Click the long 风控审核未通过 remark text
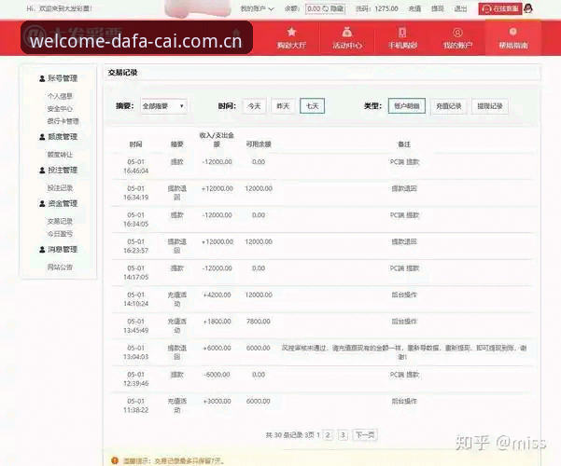Viewport: 561px width, 466px height. (x=404, y=352)
